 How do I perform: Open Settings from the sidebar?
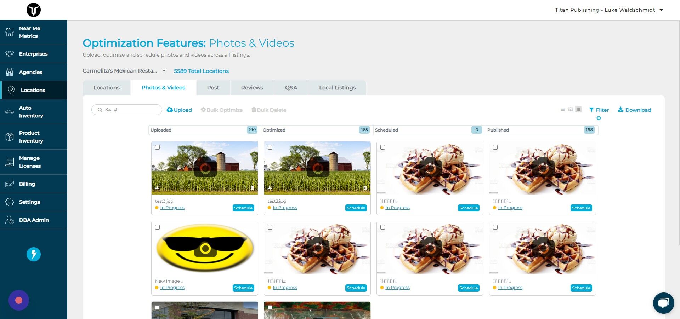pyautogui.click(x=34, y=202)
